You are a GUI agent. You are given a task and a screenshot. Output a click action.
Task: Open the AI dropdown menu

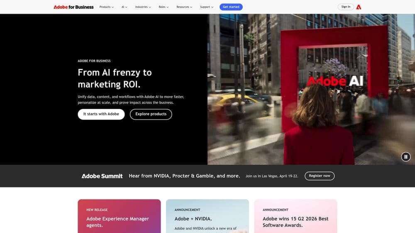click(x=124, y=7)
